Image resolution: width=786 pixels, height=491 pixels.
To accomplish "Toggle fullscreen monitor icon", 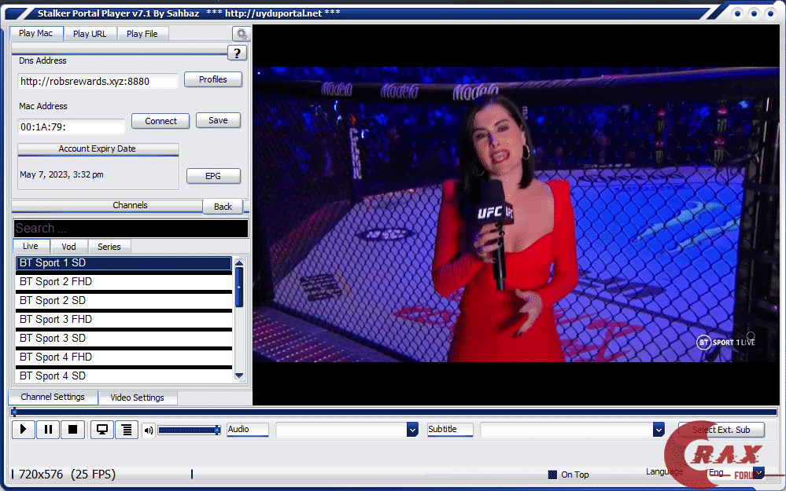I will (102, 430).
